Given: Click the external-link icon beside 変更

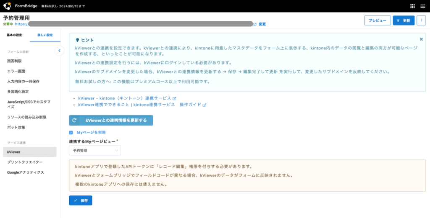Looking at the screenshot, I should pos(255,24).
